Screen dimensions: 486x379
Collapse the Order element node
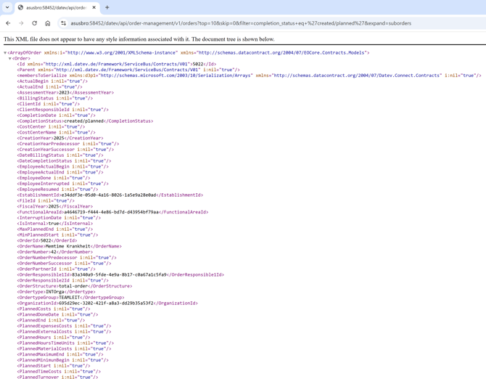click(10, 59)
